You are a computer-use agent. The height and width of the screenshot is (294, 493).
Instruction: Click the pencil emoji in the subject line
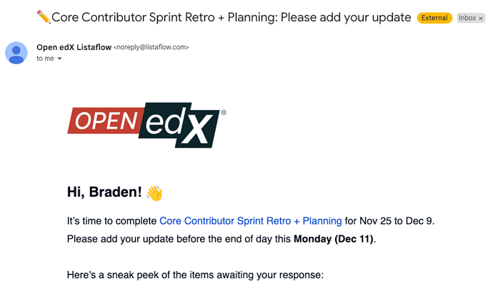point(44,16)
